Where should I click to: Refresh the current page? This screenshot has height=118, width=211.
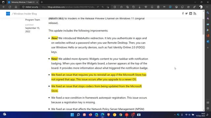10,7
